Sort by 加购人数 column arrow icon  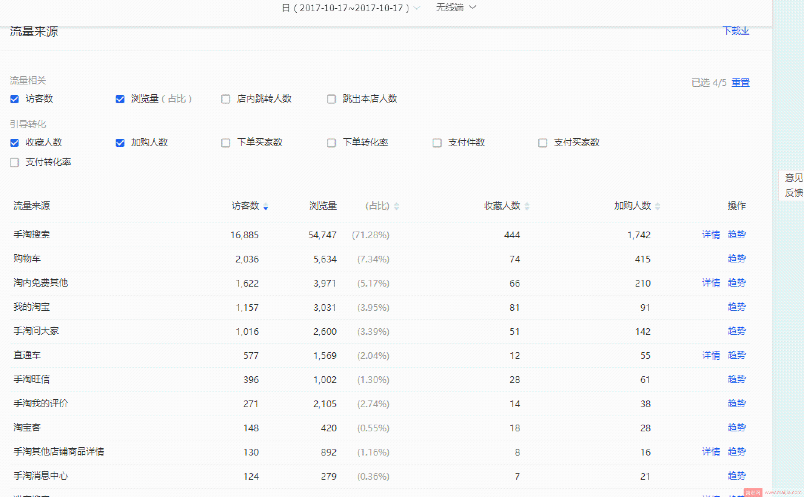pos(658,206)
